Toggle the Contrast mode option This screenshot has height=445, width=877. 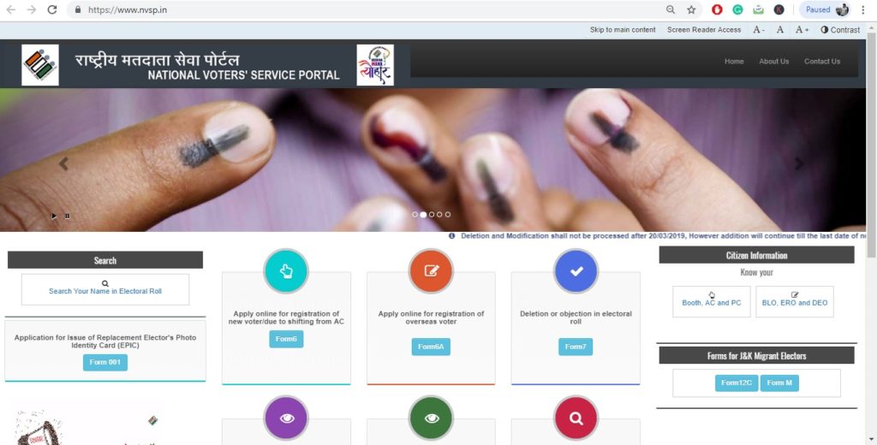(x=840, y=30)
